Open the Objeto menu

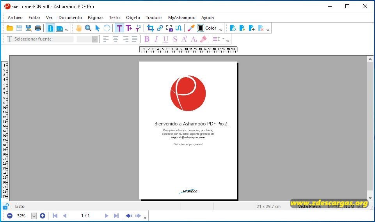coord(133,18)
